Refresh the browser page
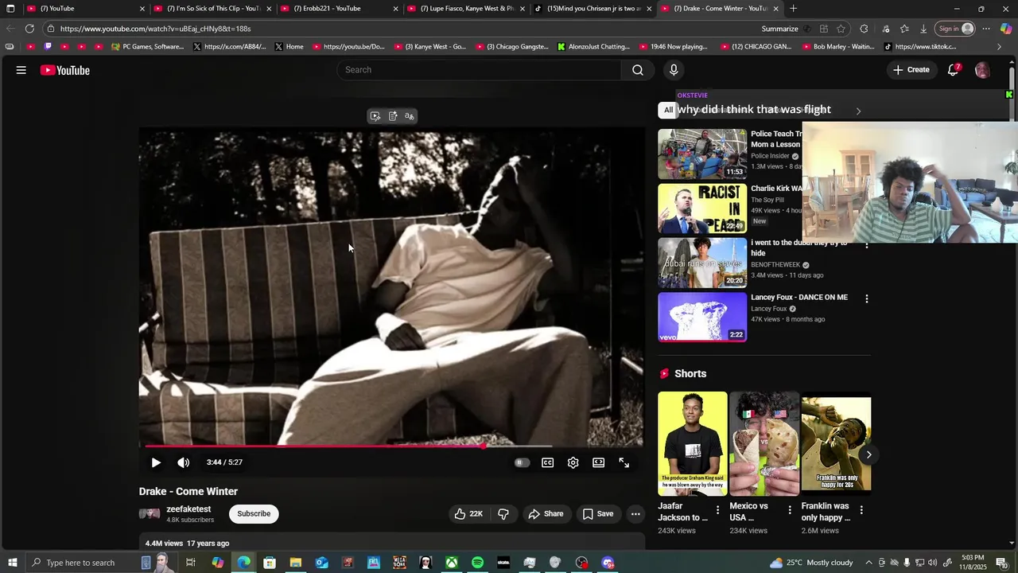Screen dimensions: 1018x573 tap(29, 29)
